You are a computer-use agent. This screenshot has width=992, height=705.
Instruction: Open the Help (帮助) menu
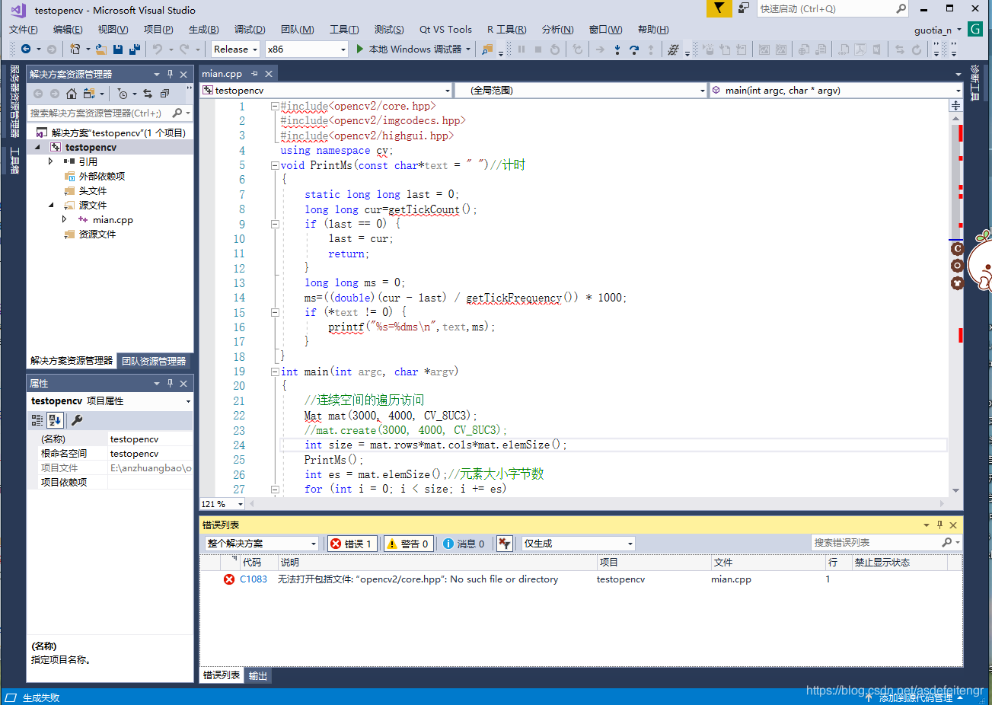(x=653, y=30)
